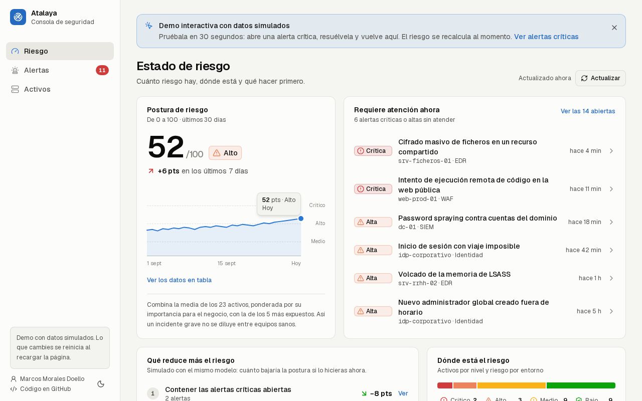Click step number 1 circle badge
Image resolution: width=642 pixels, height=401 pixels.
tap(153, 393)
